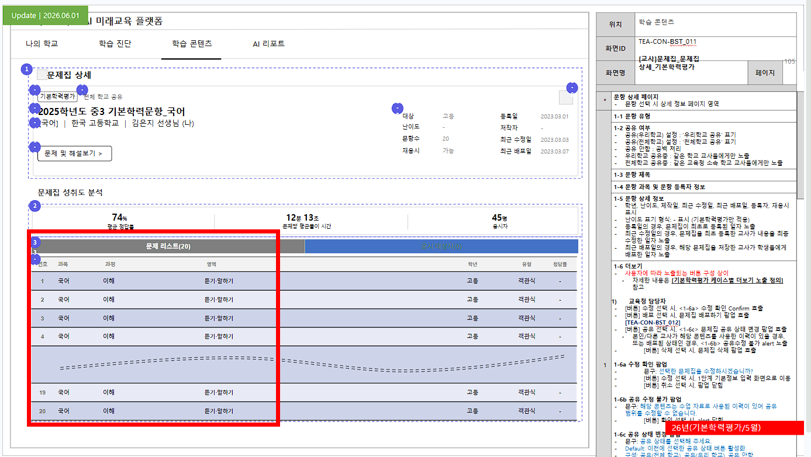Viewport: 811px width, 457px height.
Task: Click the 최근 배포일 value 2023.03.07
Action: pos(555,152)
